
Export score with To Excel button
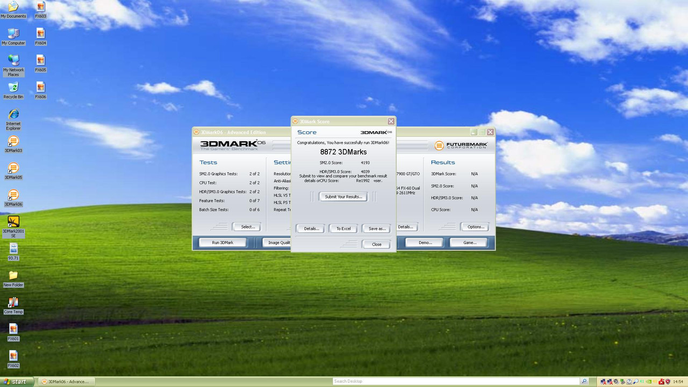coord(343,228)
